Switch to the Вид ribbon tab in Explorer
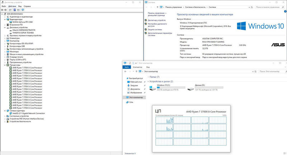This screenshot has width=287, height=155. pyautogui.click(x=148, y=67)
